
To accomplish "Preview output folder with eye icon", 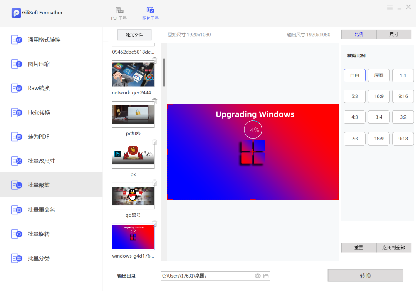I will click(x=258, y=276).
